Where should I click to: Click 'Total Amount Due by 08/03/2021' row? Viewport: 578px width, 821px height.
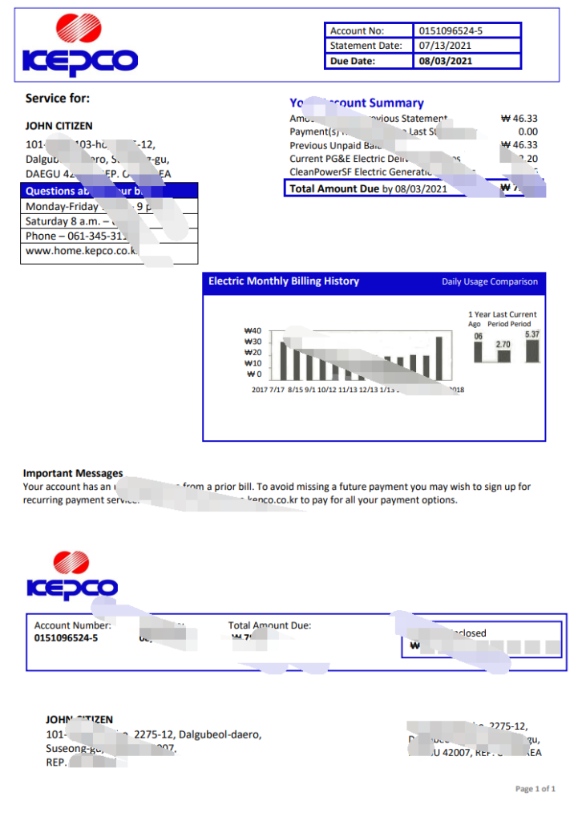pyautogui.click(x=414, y=188)
